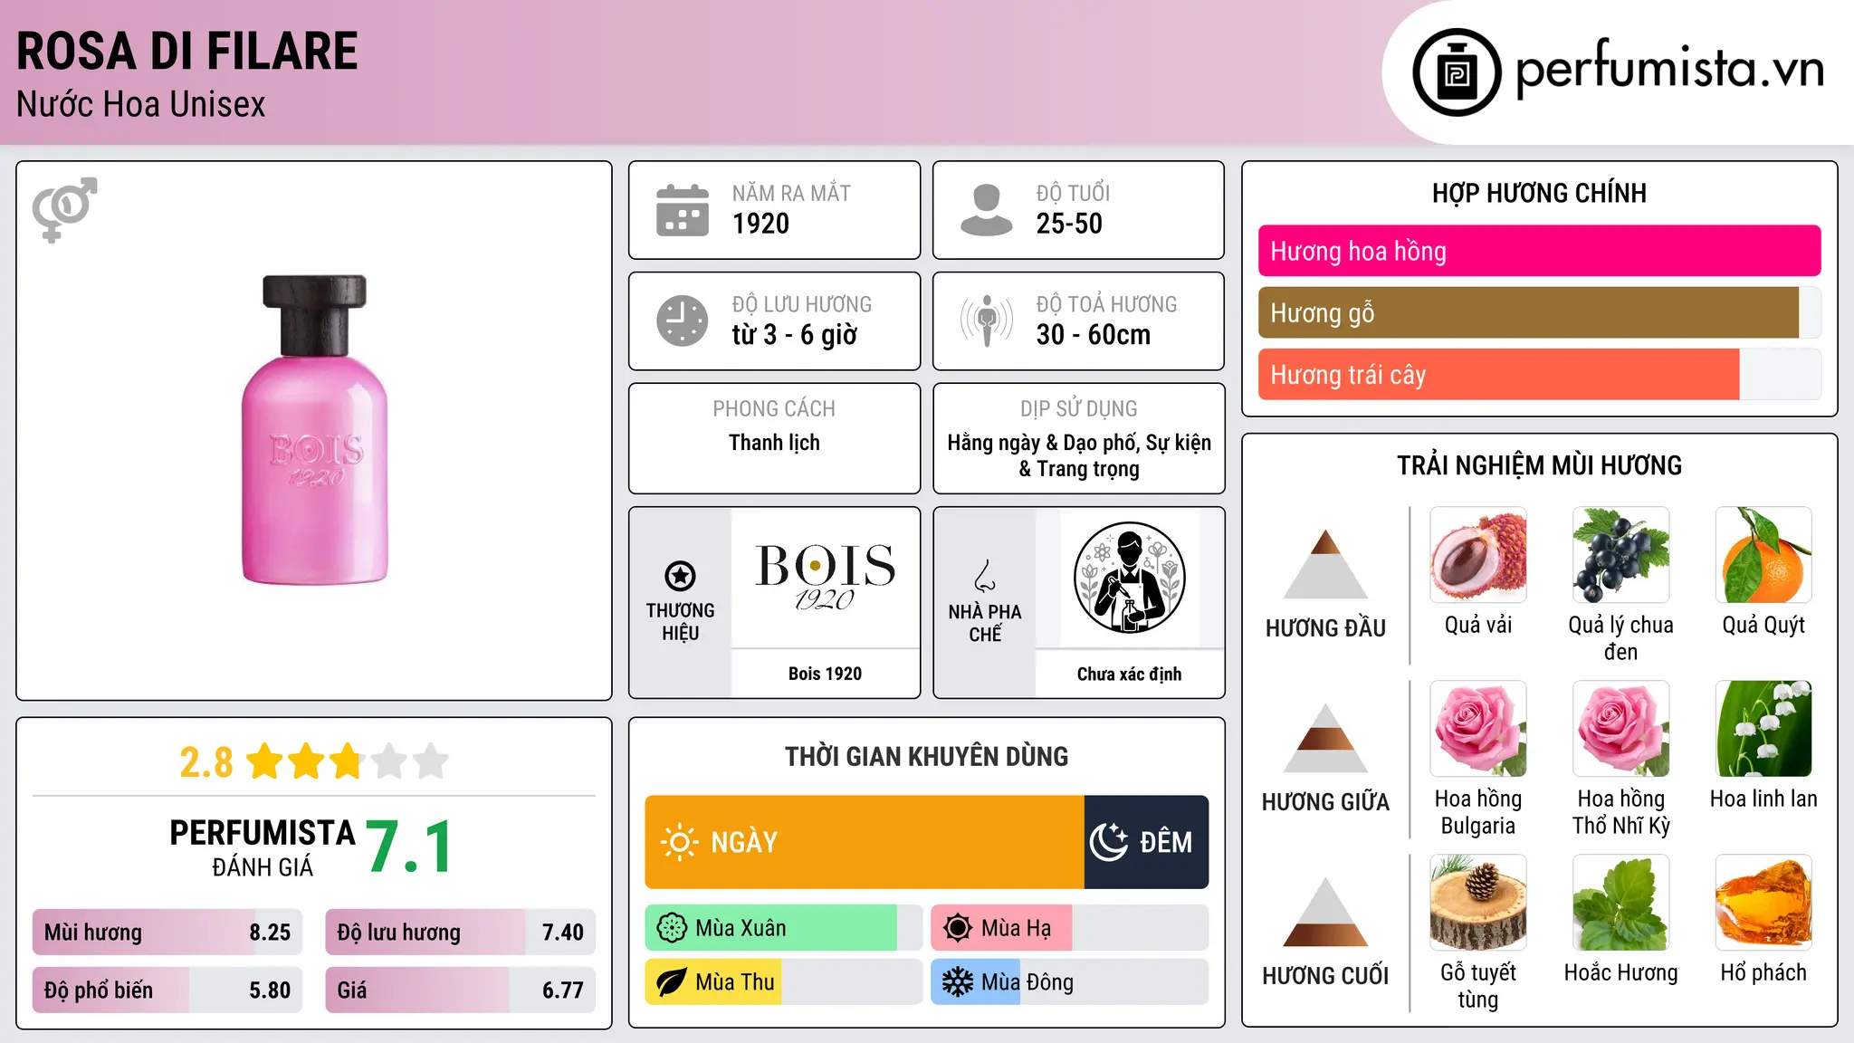Click the Quả lý chua đen blackcurrant image
The image size is (1854, 1043).
[x=1621, y=555]
